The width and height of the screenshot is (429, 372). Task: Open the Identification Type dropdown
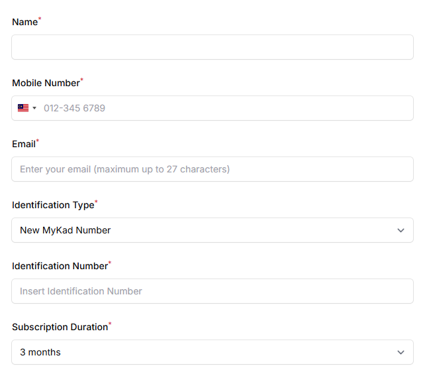(212, 230)
